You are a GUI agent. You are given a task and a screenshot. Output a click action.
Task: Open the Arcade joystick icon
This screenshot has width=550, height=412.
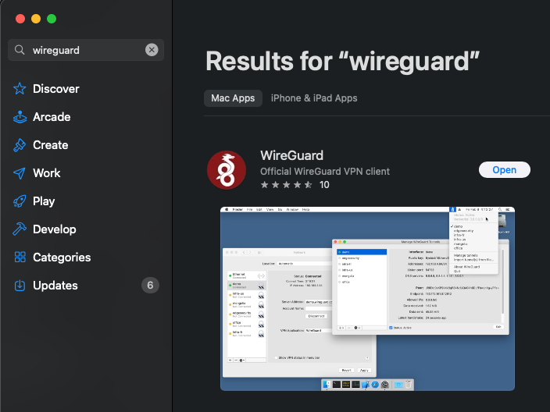[20, 117]
